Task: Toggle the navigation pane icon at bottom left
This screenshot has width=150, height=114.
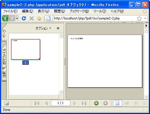Action: (7, 103)
